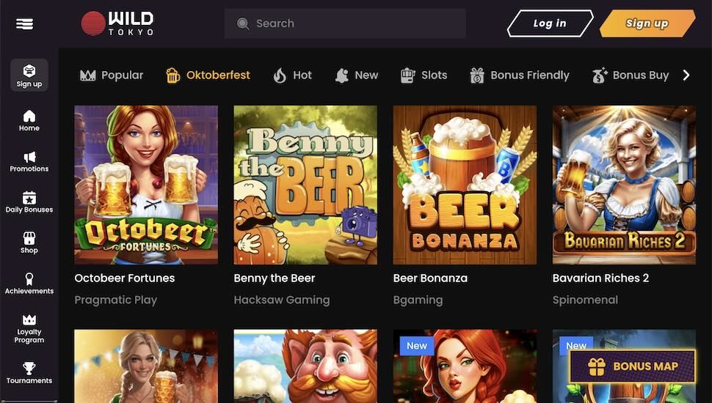Open the Slots category tab
This screenshot has width=712, height=403.
(x=424, y=75)
